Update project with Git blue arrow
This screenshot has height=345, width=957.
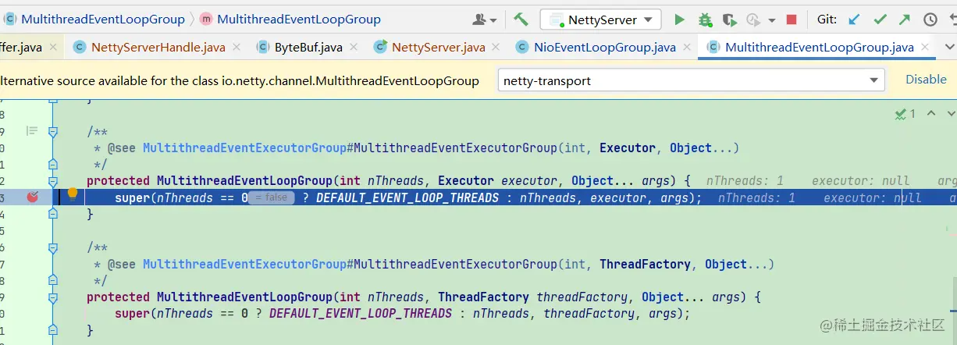click(854, 20)
